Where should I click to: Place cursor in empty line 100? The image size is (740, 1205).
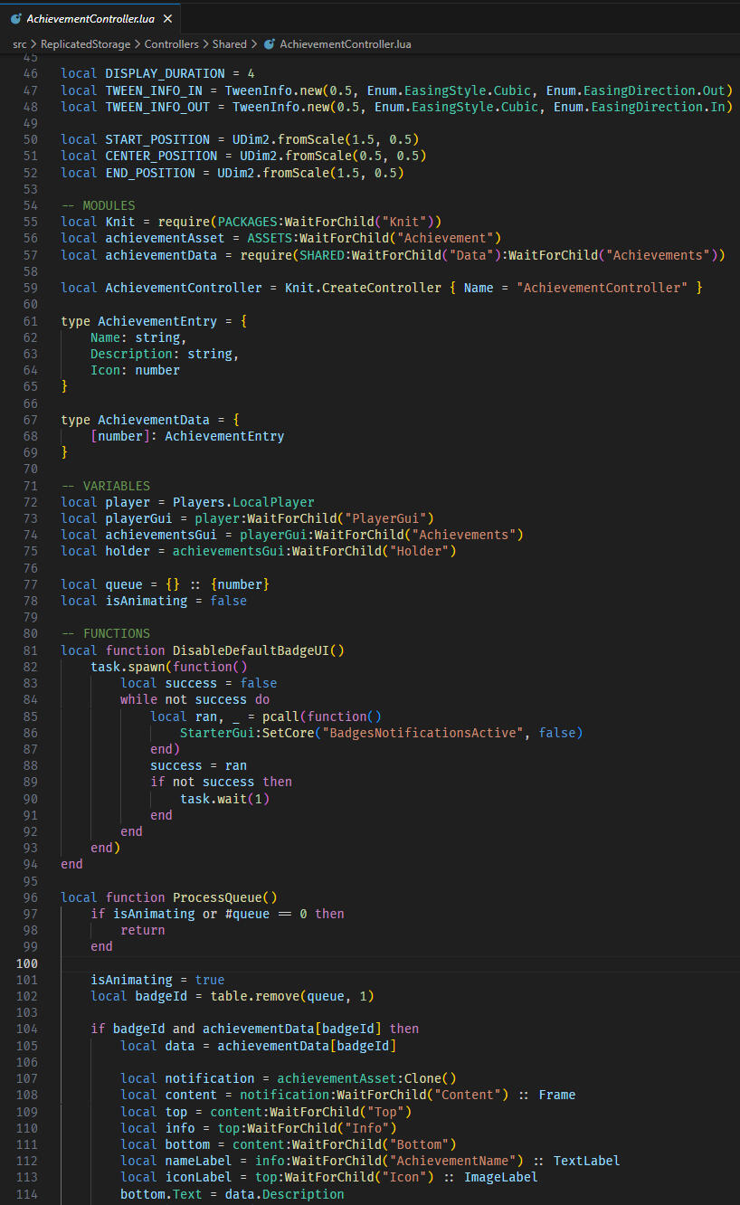[x=271, y=963]
